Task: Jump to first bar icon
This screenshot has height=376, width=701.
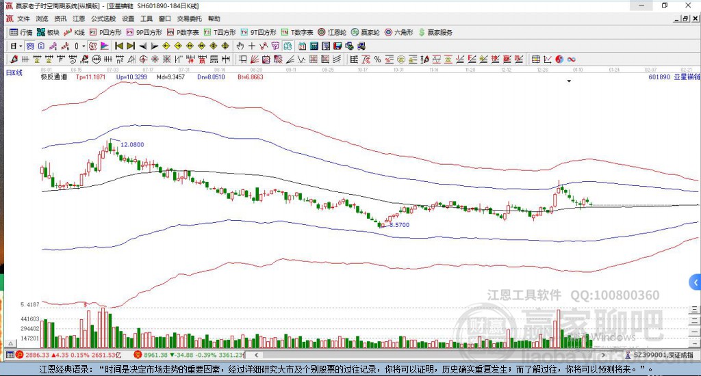Action: tap(119, 46)
